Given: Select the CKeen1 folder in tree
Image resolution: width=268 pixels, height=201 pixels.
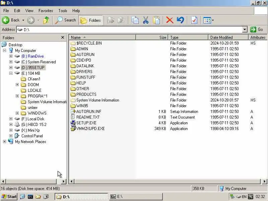Looking at the screenshot, I should pyautogui.click(x=34, y=79).
